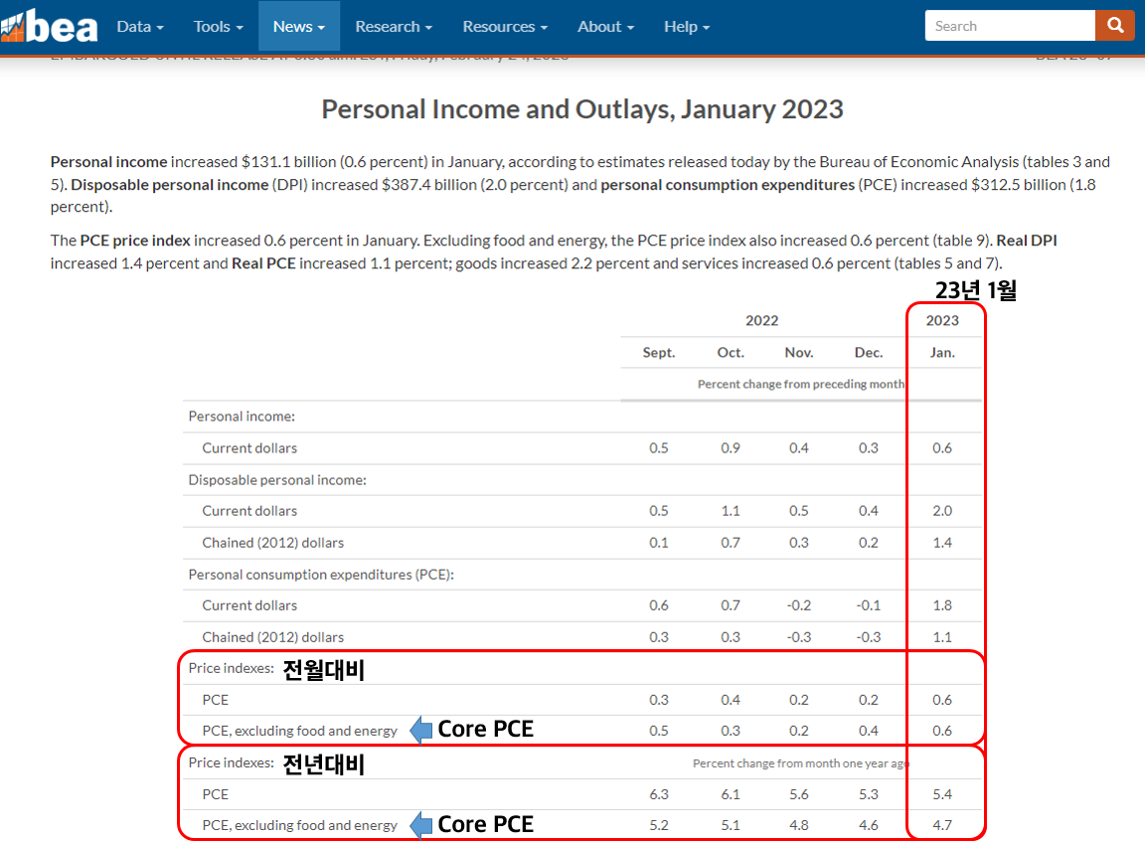Click the 'Dec.' column header
Viewport: 1145px width, 843px height.
tap(869, 353)
